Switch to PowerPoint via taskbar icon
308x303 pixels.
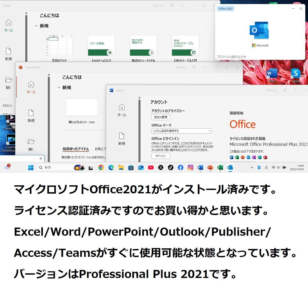(x=210, y=168)
